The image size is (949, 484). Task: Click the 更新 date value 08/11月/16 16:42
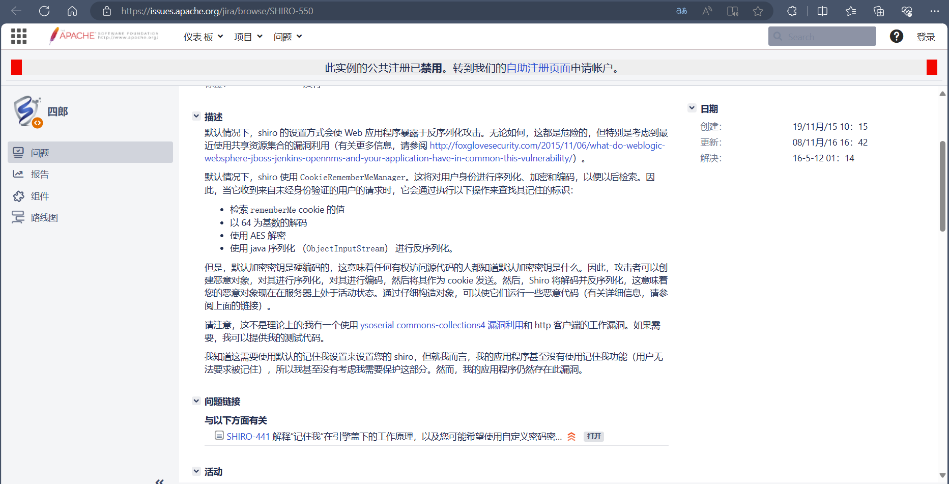[830, 142]
